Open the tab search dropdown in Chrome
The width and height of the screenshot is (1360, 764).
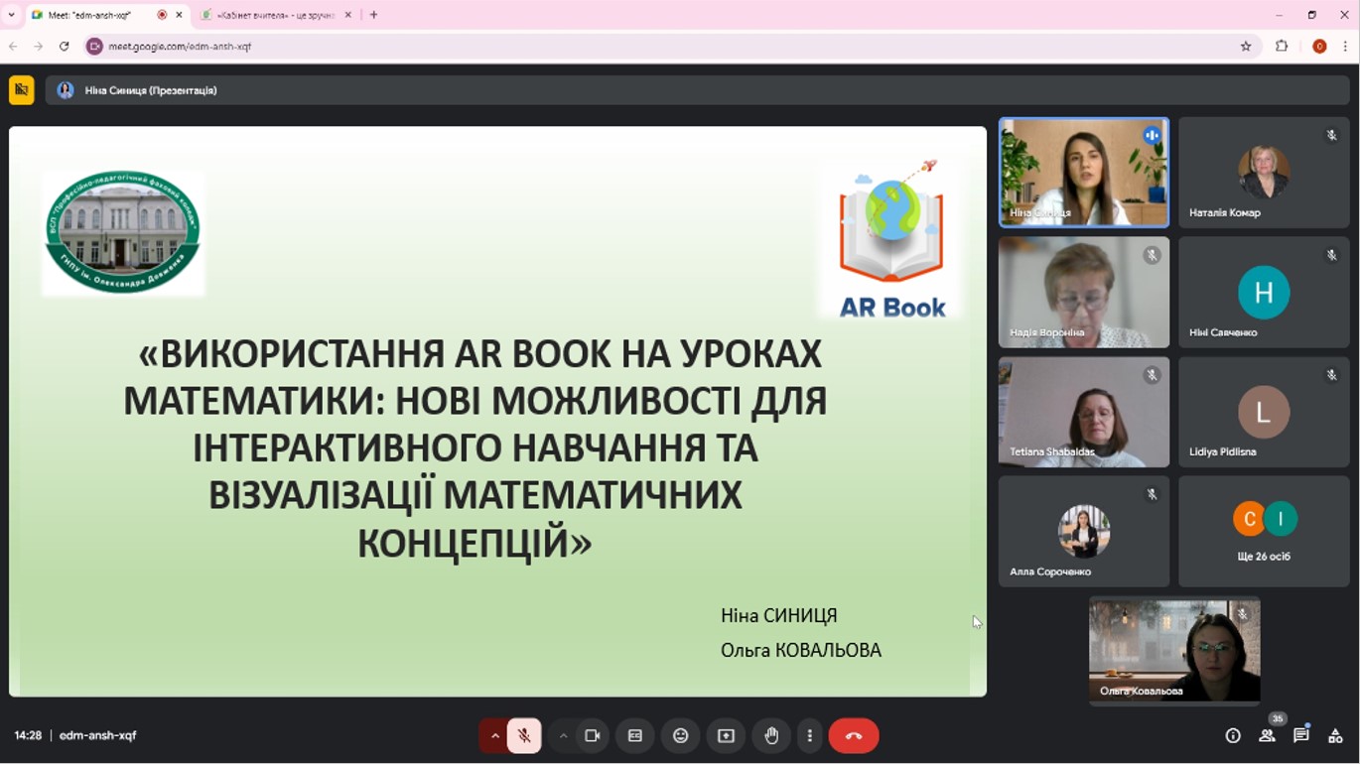pyautogui.click(x=12, y=15)
